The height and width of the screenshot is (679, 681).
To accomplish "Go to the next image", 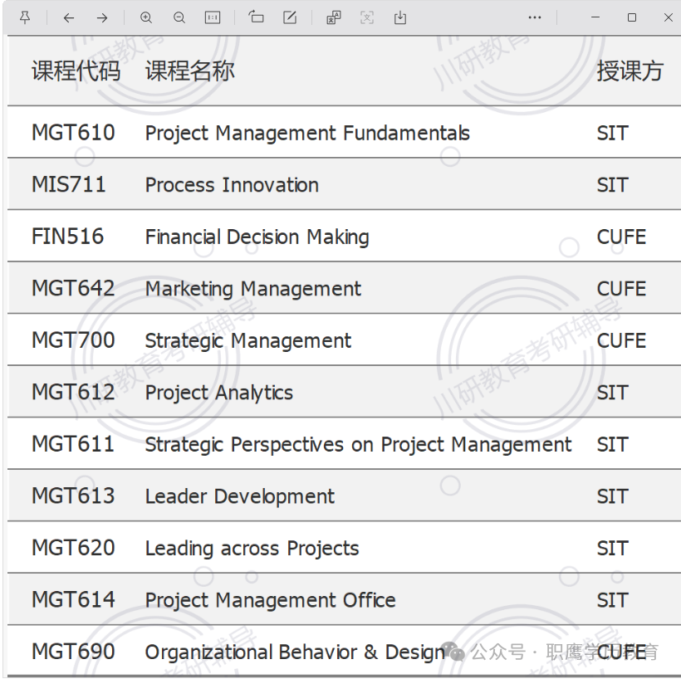I will point(102,17).
